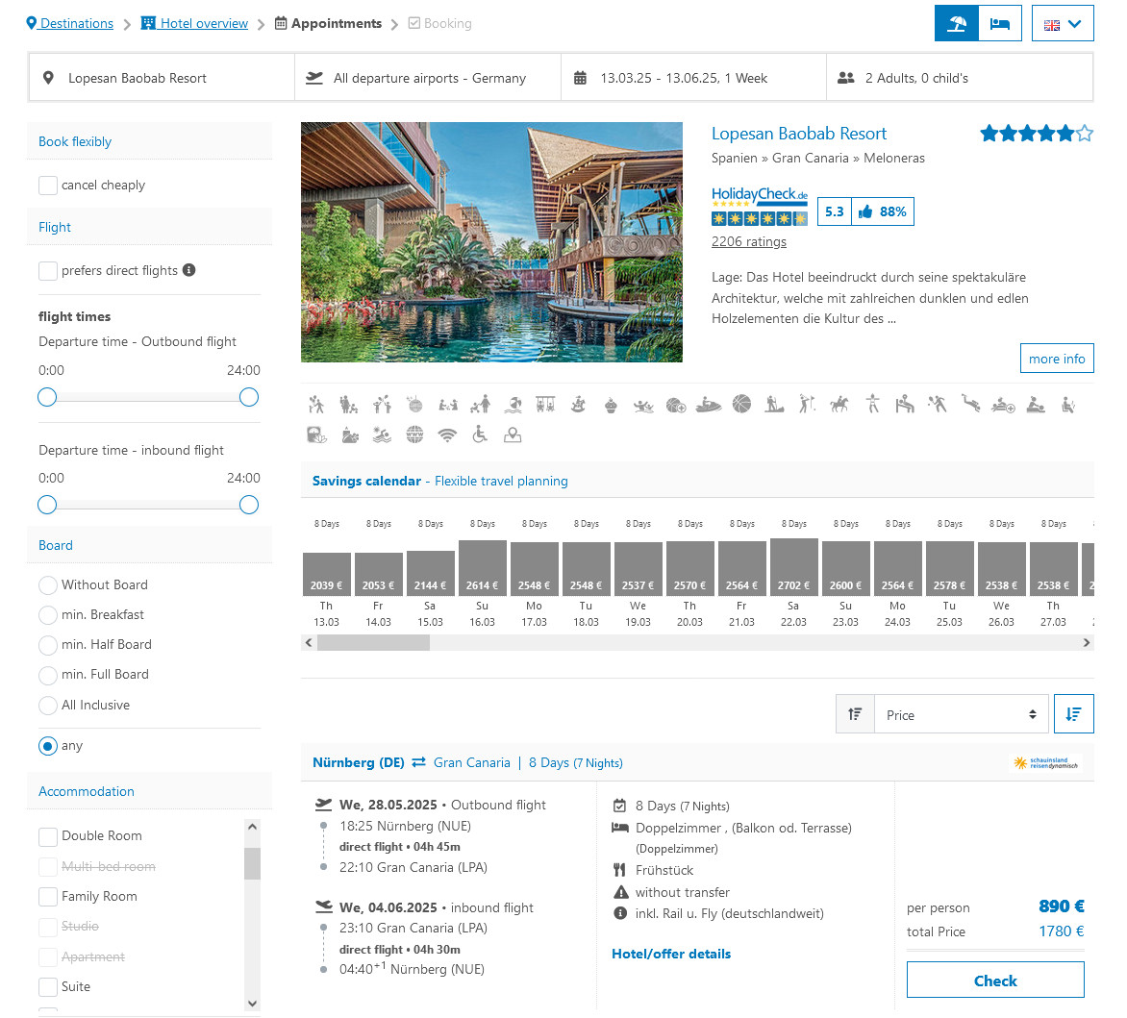1127x1018 pixels.
Task: Select the min. Full Board radio option
Action: coord(48,676)
